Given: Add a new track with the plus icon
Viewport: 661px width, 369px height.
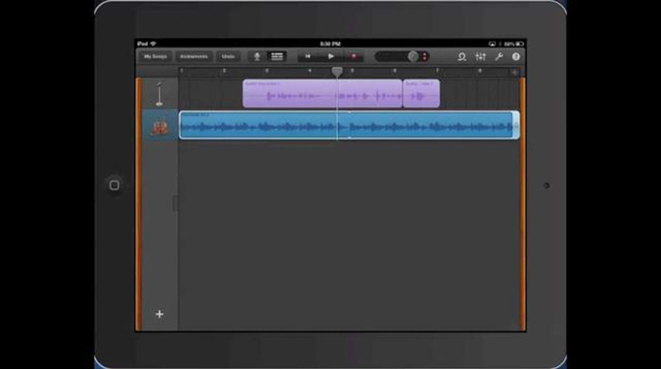Looking at the screenshot, I should [159, 314].
